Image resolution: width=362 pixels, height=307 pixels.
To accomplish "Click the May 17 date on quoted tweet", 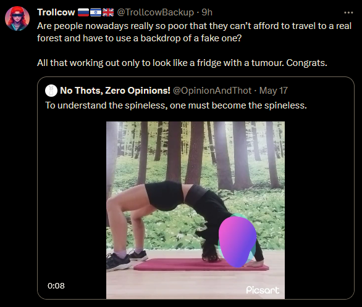I will click(273, 91).
